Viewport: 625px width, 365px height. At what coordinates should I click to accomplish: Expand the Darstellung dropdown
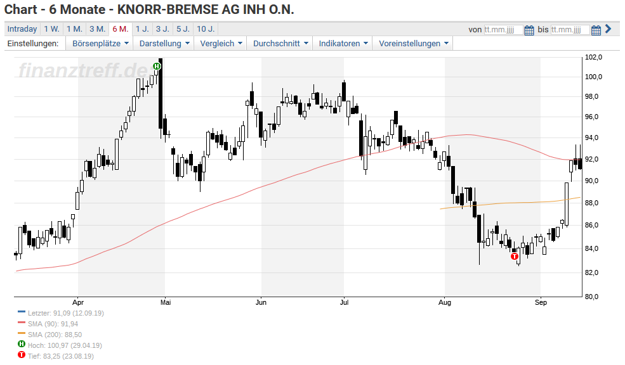(164, 43)
